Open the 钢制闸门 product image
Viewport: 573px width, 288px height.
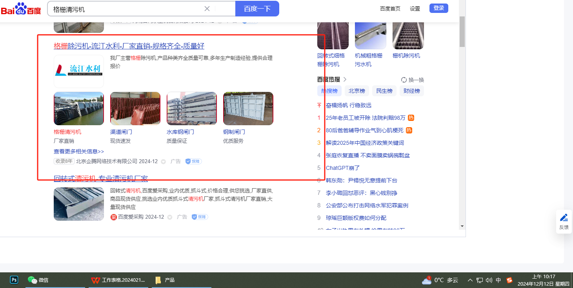coord(248,109)
